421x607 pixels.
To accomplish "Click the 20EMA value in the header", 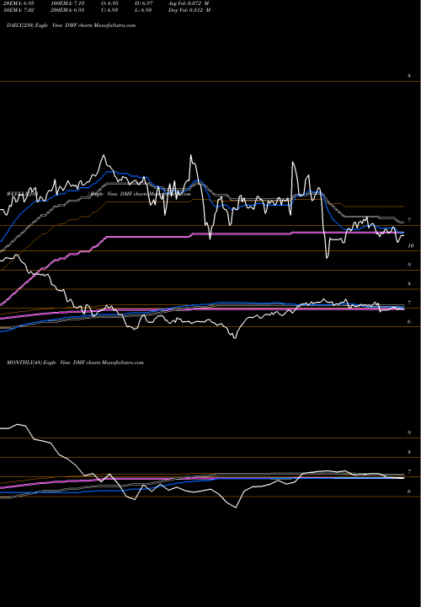I will pyautogui.click(x=19, y=3).
